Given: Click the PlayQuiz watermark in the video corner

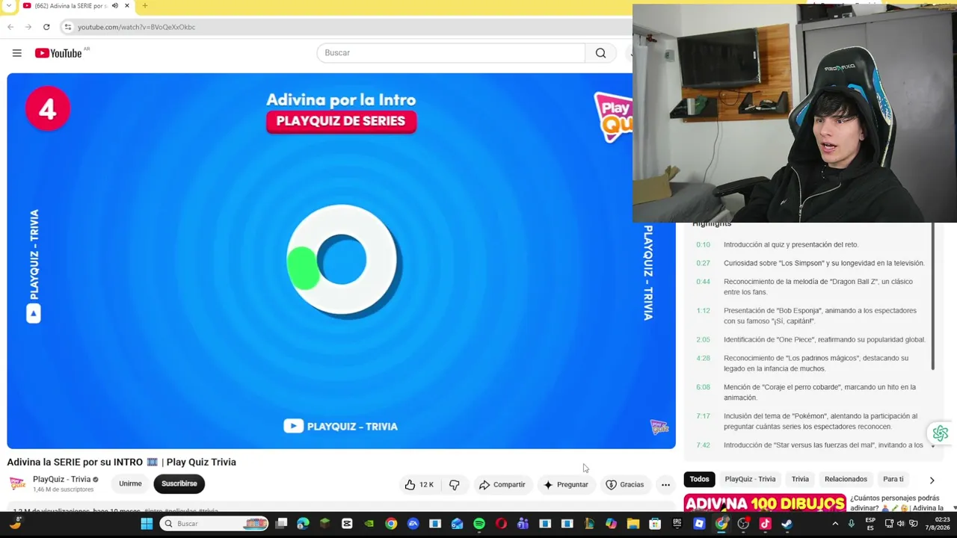Looking at the screenshot, I should (659, 427).
